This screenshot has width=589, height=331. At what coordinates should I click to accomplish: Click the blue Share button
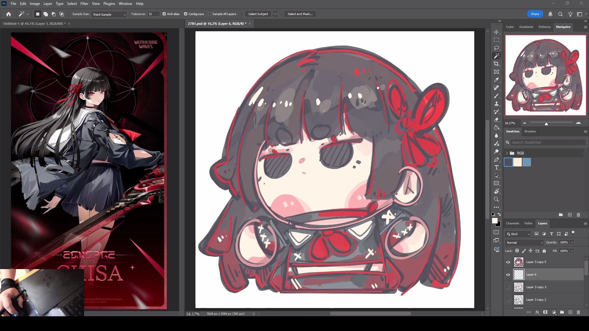pos(535,14)
